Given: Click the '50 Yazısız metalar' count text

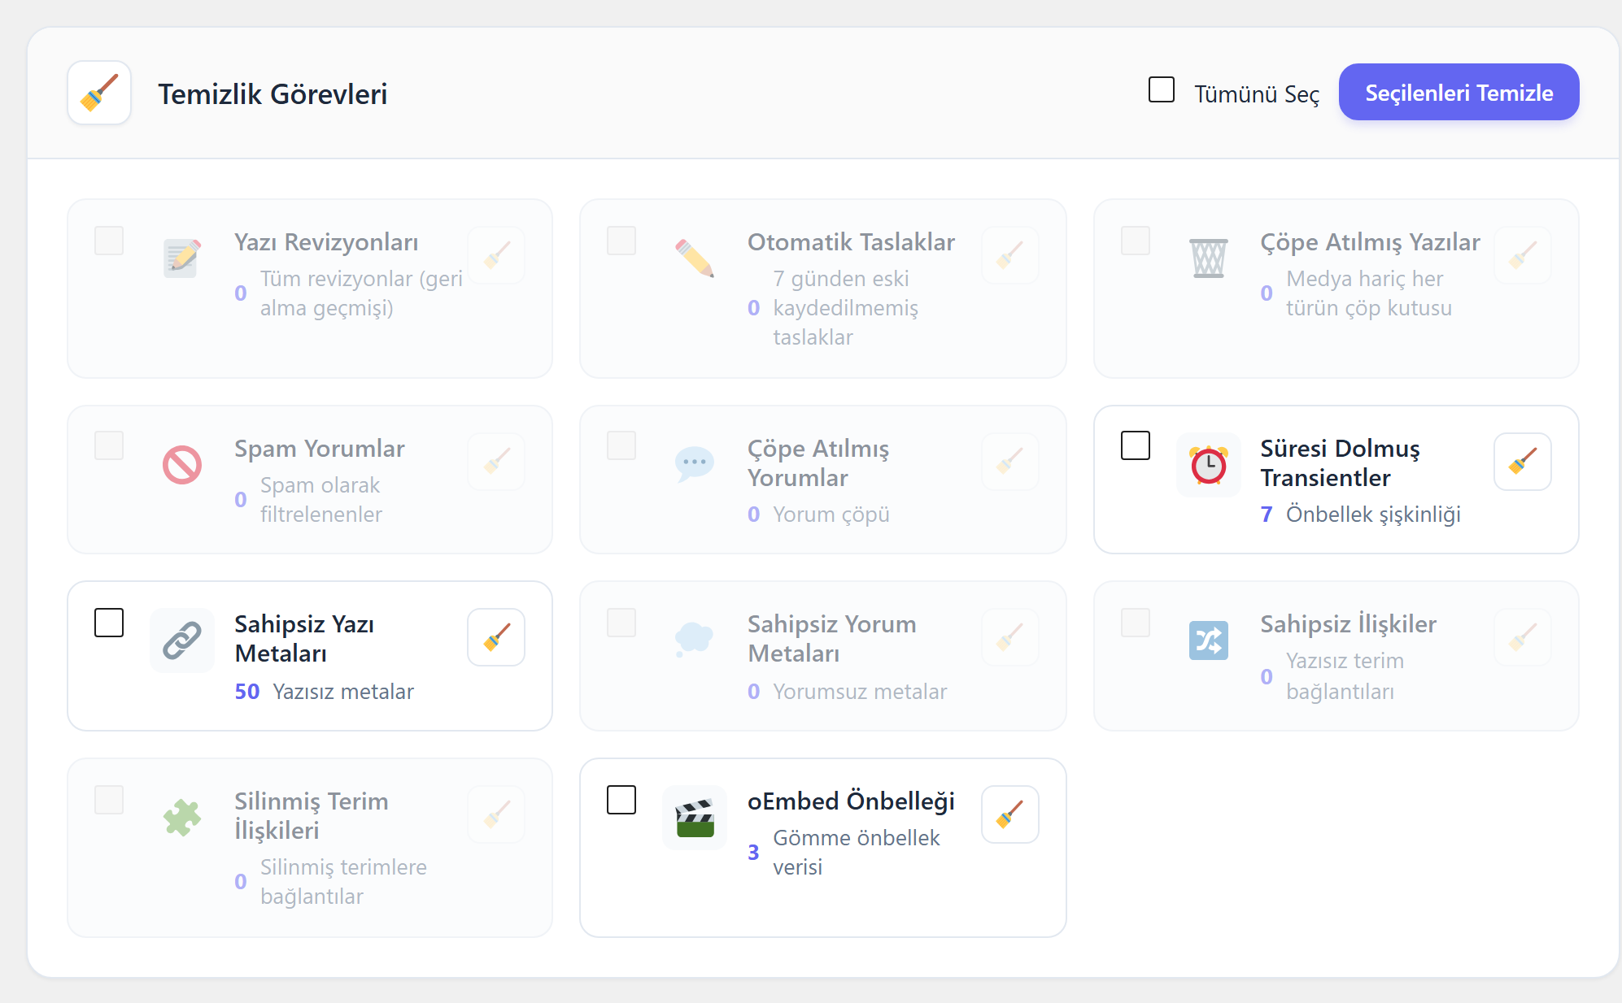Looking at the screenshot, I should click(x=324, y=692).
